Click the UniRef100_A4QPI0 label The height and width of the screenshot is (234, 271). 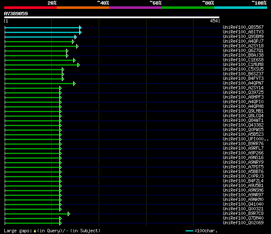[243, 102]
